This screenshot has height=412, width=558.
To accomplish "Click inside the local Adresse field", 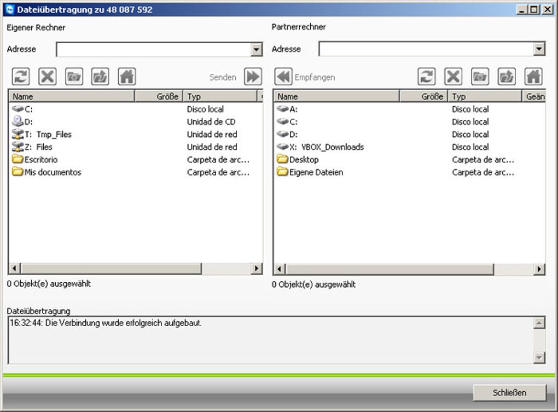I will click(x=153, y=49).
